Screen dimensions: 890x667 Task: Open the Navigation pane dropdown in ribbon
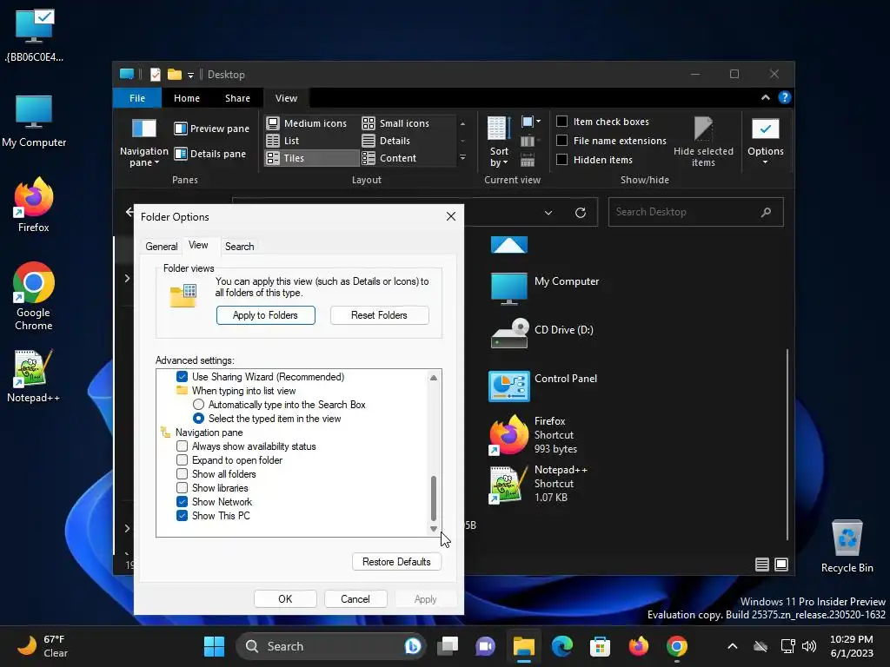click(x=143, y=143)
